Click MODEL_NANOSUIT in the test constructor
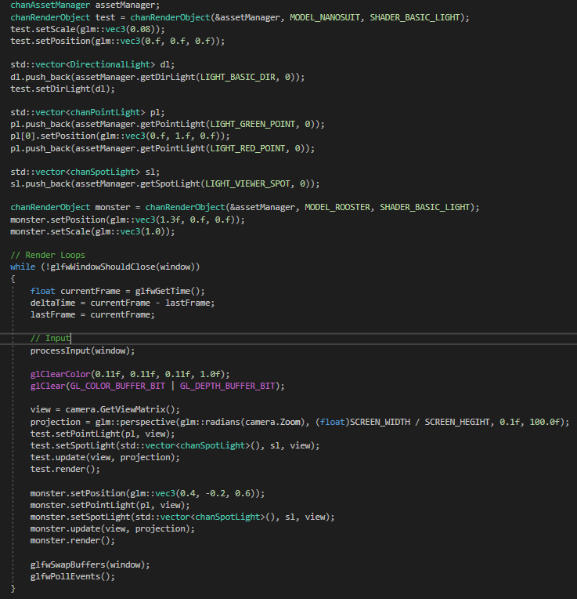This screenshot has height=599, width=577. click(x=325, y=17)
